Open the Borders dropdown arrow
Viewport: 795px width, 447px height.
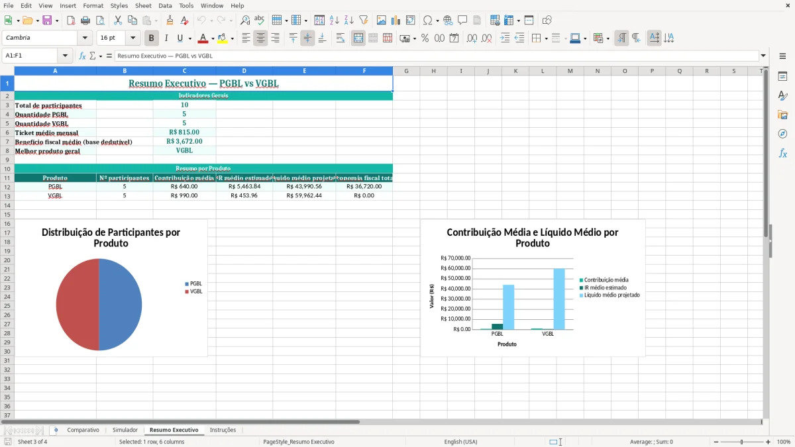click(x=546, y=38)
